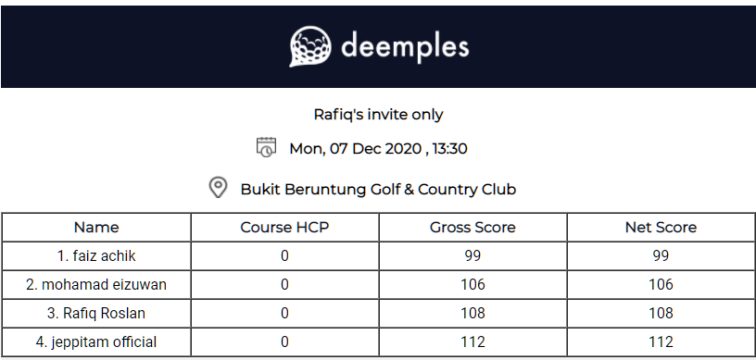
Task: Select the Rafiq's invite only title
Action: (x=379, y=115)
